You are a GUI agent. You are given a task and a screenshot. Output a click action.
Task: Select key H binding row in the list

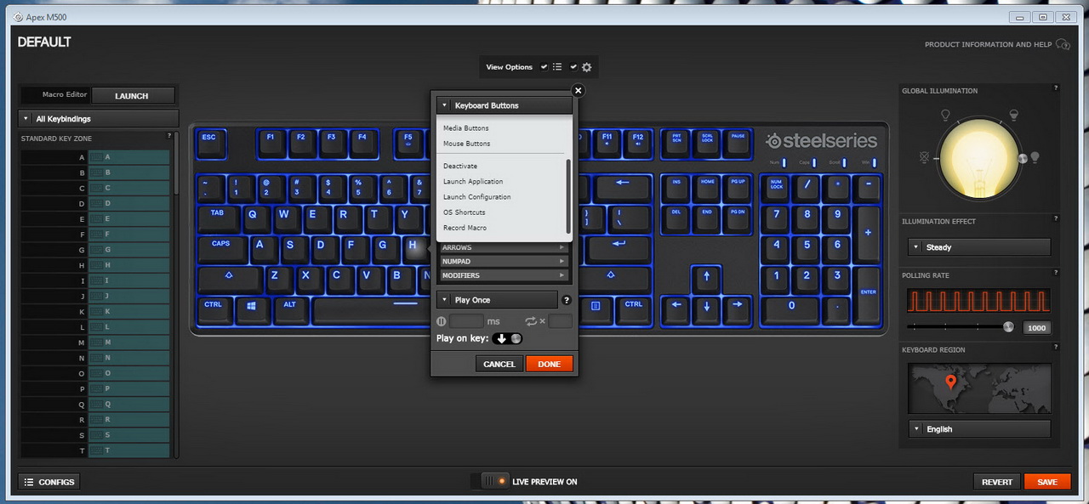tap(94, 265)
